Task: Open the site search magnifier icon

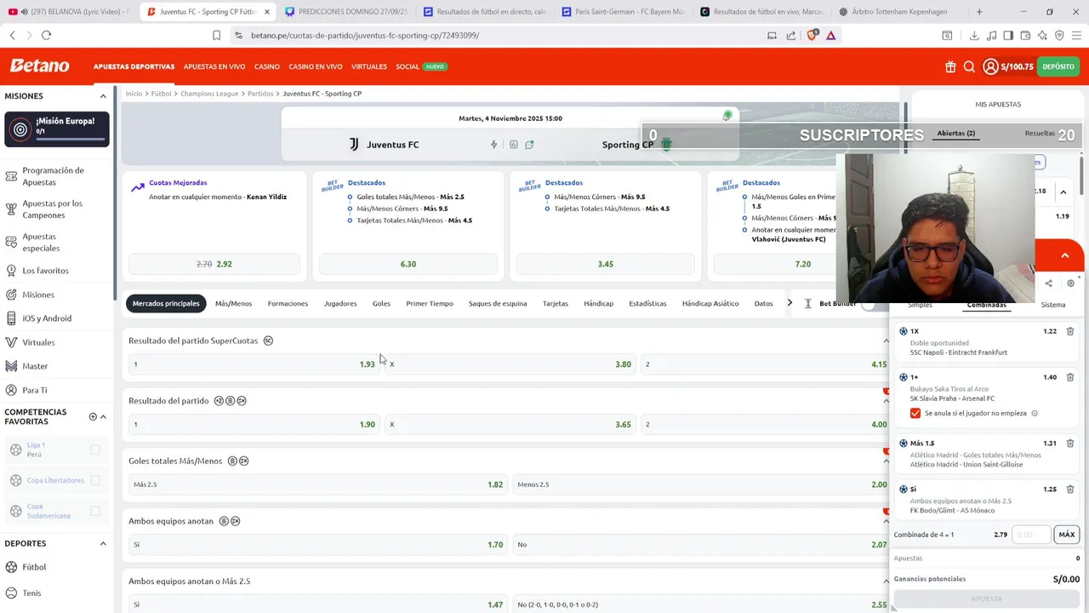Action: pos(969,66)
